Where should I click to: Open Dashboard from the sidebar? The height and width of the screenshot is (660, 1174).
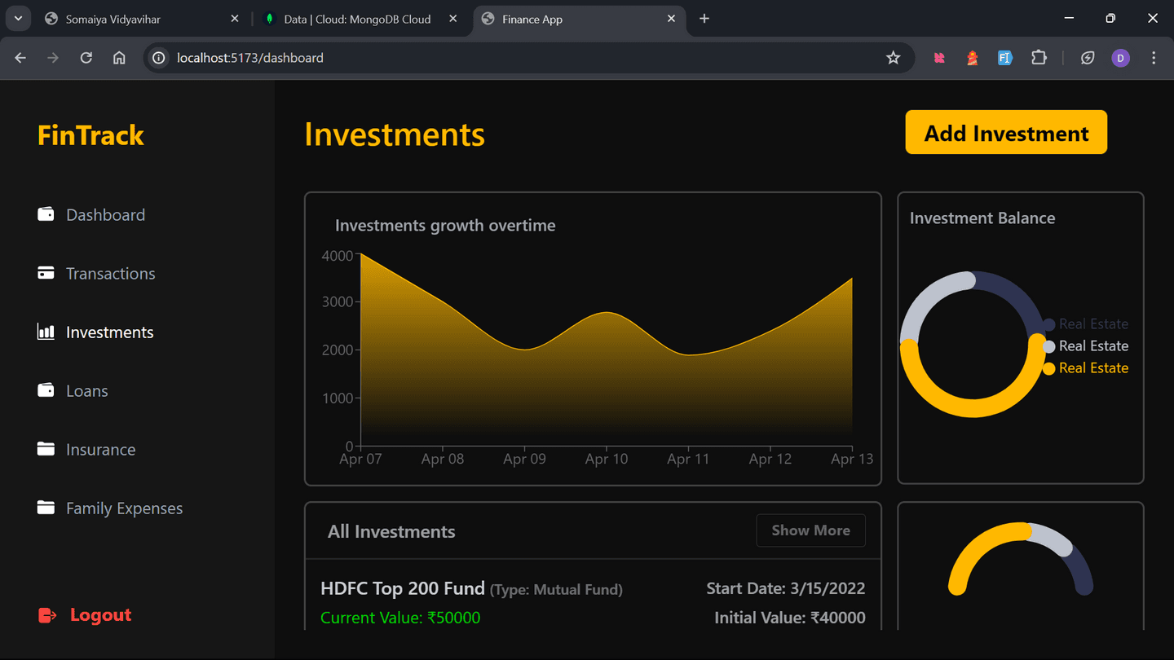[105, 215]
